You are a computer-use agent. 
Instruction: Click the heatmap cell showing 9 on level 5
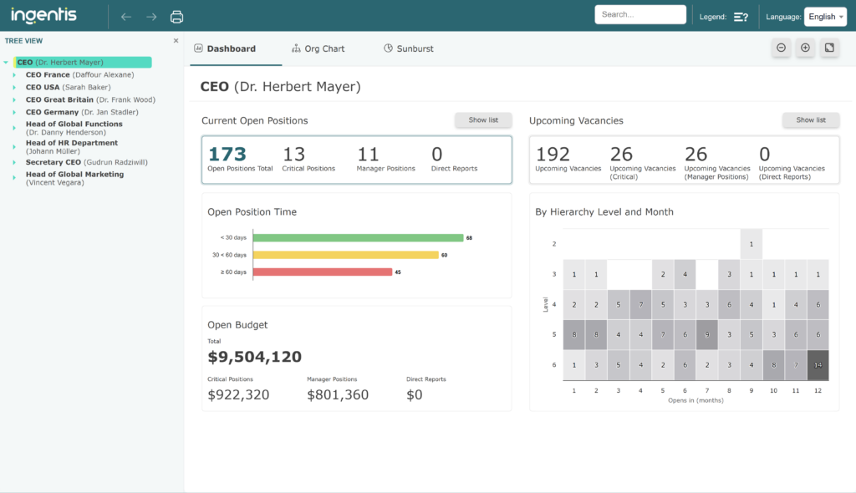coord(707,335)
